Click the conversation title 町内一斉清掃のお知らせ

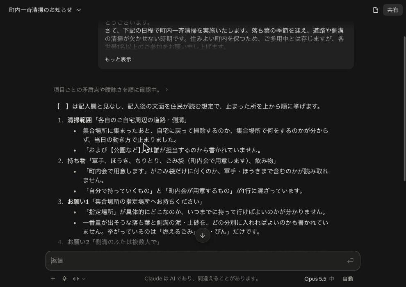point(41,10)
